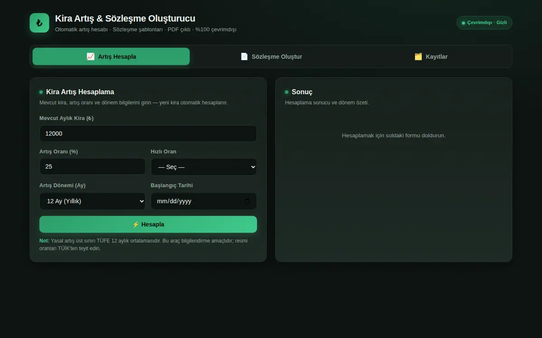Open the calendar picker in Başlangıç Tarihi
The height and width of the screenshot is (338, 542).
pyautogui.click(x=247, y=201)
